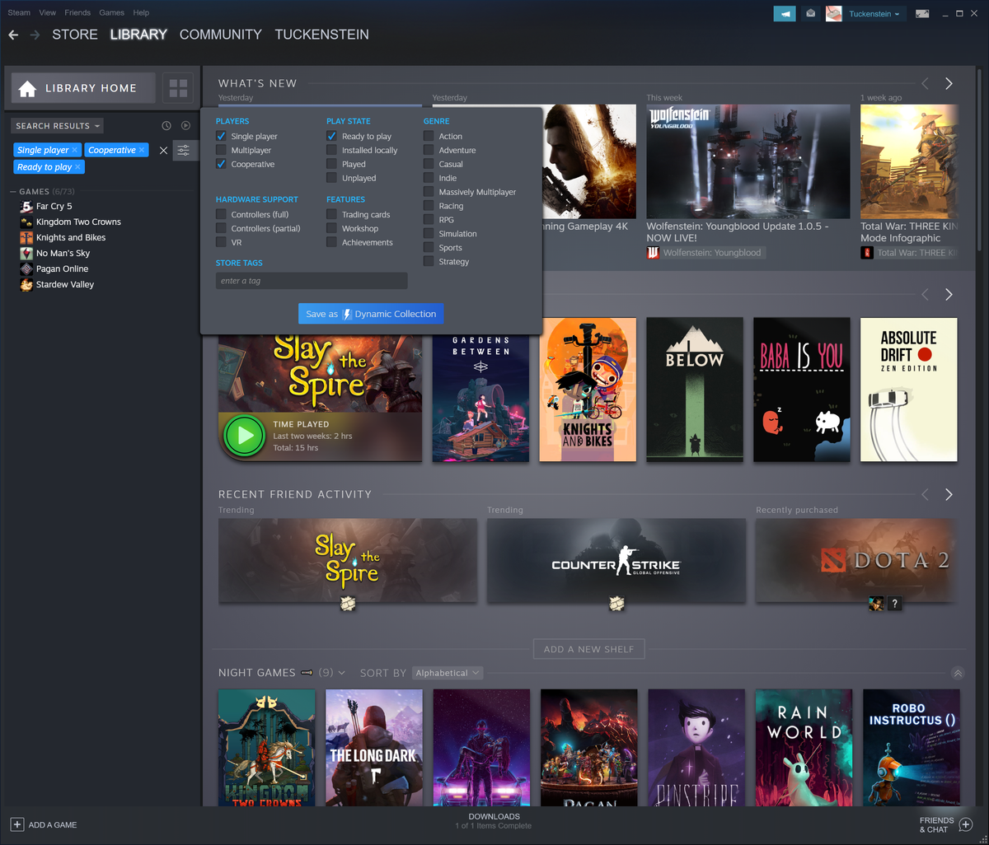Edit the Night Games shelf pencil icon
989x845 pixels.
(x=307, y=672)
